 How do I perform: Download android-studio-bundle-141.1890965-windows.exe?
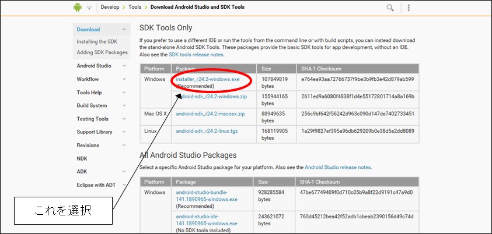207,196
